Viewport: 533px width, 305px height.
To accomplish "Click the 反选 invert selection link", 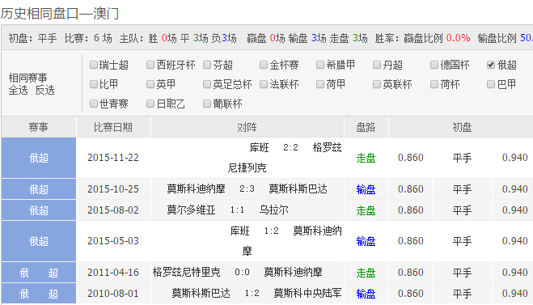I will coord(44,91).
